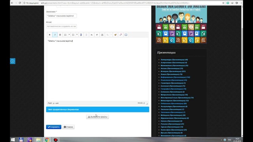Open Религия presentations category link
This screenshot has width=253, height=142.
(x=172, y=124)
